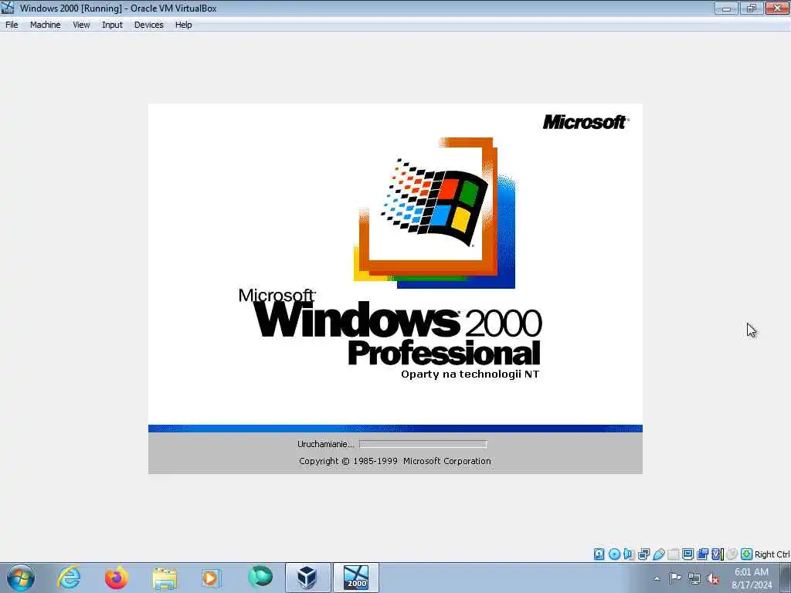The image size is (791, 593).
Task: Click the hard disk activity status icon
Action: coord(599,554)
